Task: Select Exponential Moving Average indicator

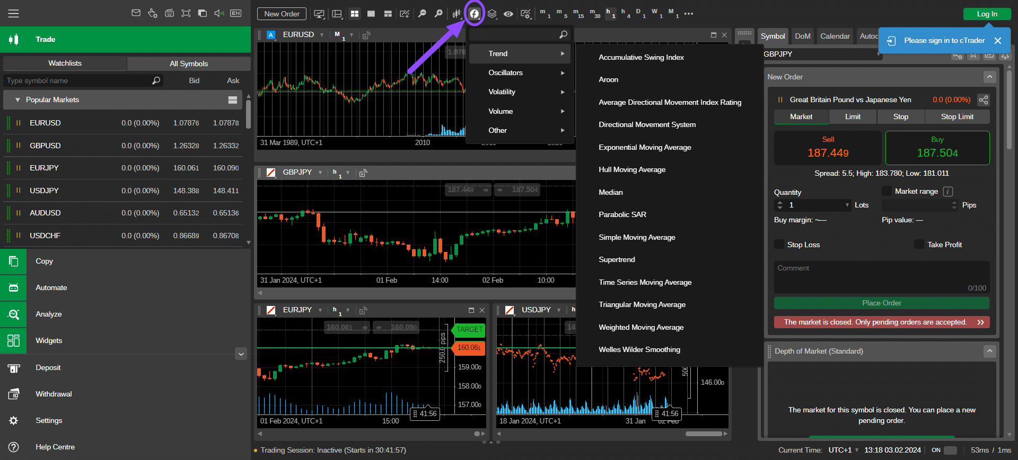Action: [645, 148]
